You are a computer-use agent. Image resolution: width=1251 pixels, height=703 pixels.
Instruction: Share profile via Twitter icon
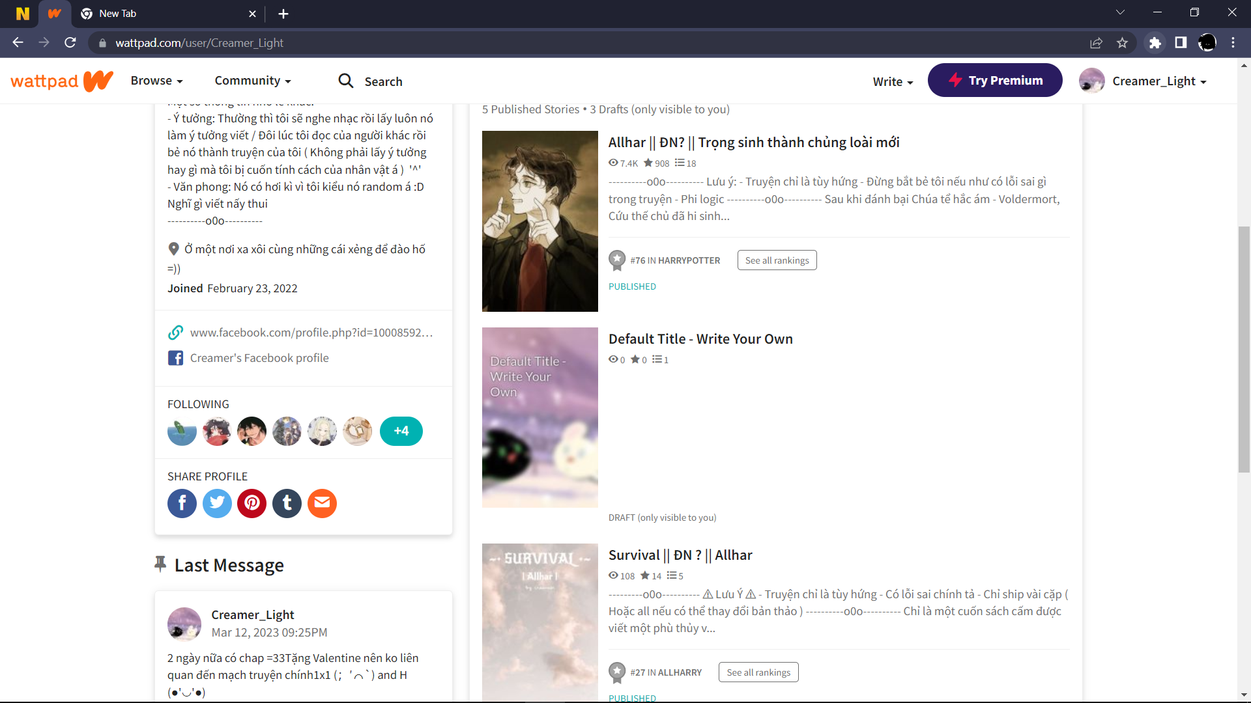click(x=217, y=503)
